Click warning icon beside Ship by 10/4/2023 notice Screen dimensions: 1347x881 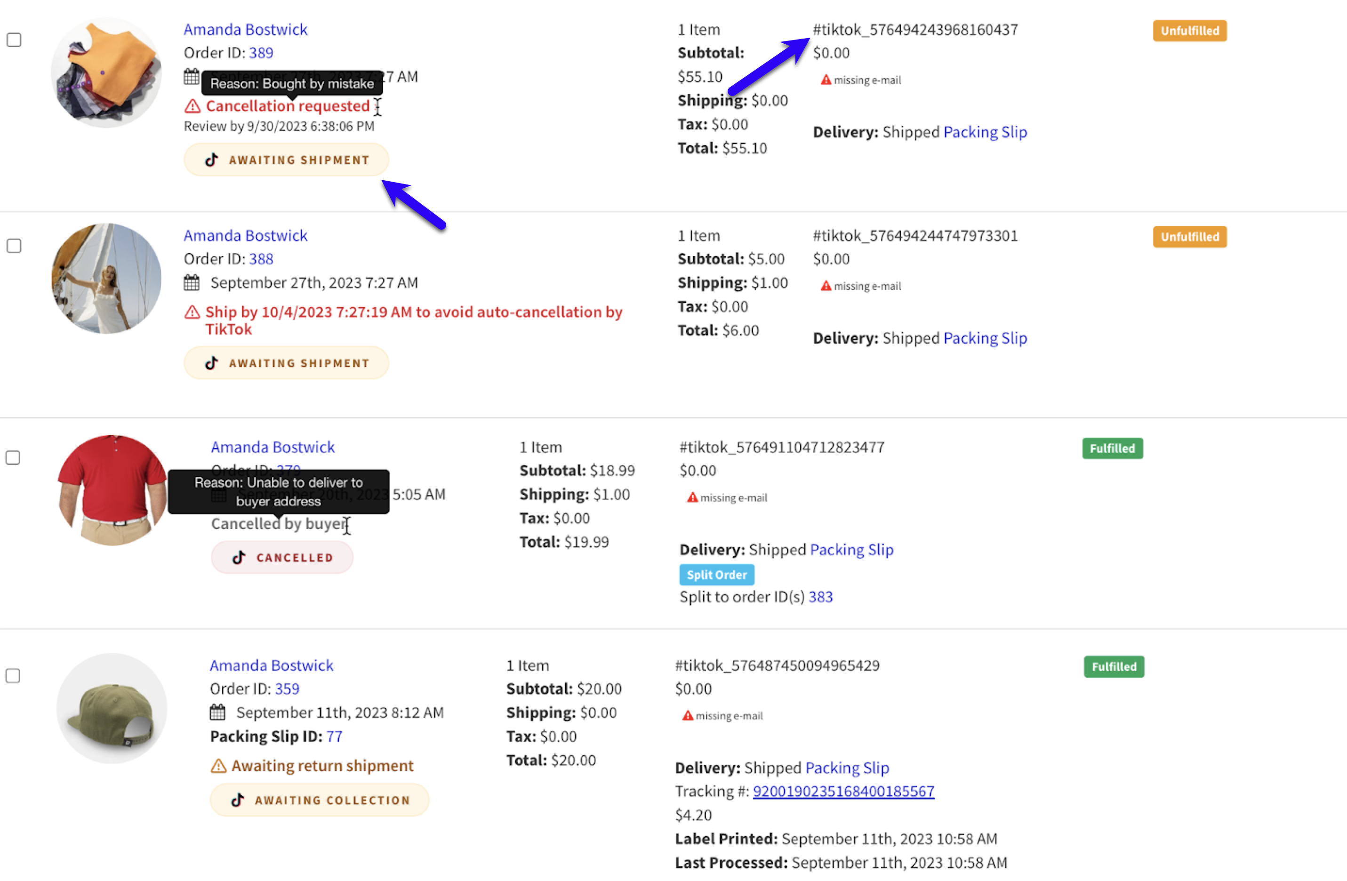point(192,312)
